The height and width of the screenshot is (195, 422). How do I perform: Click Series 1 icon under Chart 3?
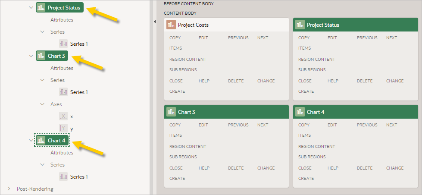(63, 92)
